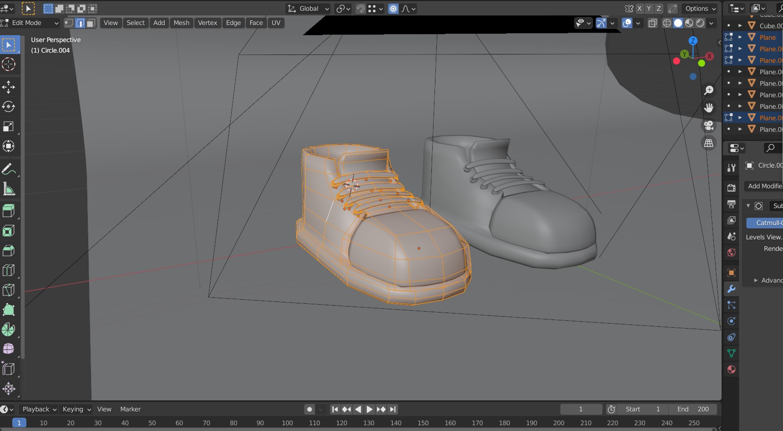
Task: Click the Catmull-Clark subdivision button
Action: (x=765, y=223)
